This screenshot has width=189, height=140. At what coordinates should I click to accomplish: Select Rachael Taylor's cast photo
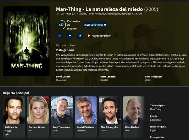click(38, 110)
